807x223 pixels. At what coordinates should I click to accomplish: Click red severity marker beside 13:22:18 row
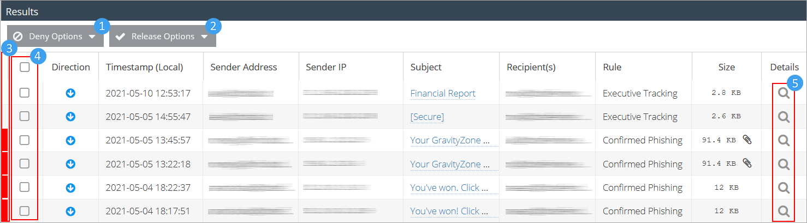click(4, 164)
